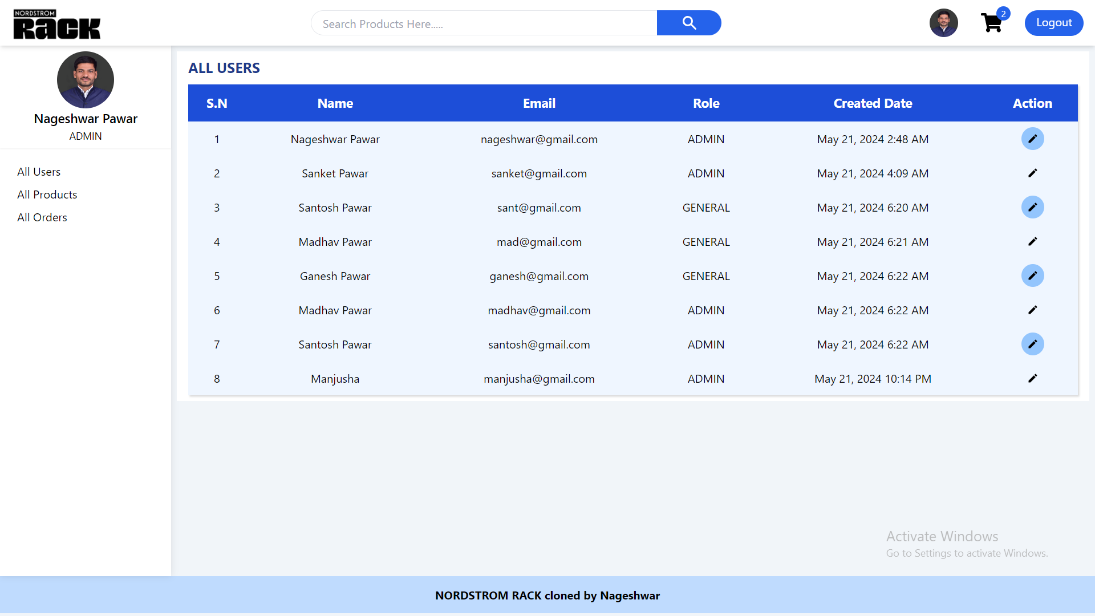Open All Orders in sidebar
The image size is (1095, 616).
42,217
